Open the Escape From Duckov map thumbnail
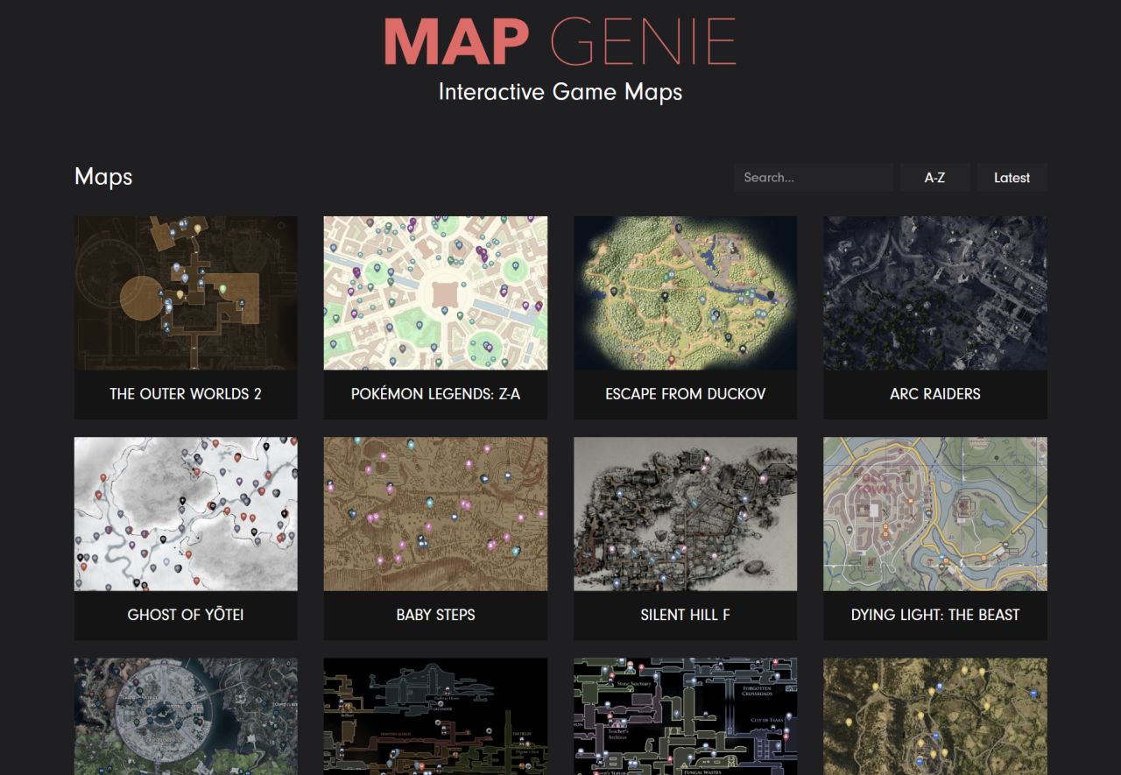1121x775 pixels. [685, 293]
